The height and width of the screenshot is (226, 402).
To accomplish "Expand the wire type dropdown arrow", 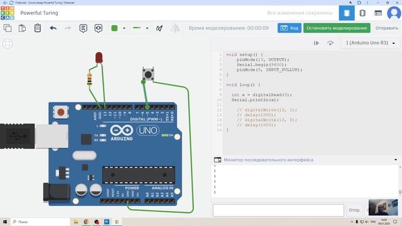I will coord(147,28).
